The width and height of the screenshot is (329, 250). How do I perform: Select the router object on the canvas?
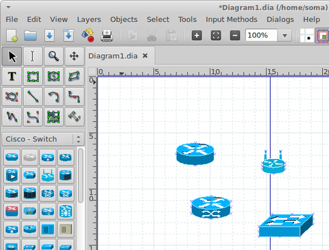(195, 153)
